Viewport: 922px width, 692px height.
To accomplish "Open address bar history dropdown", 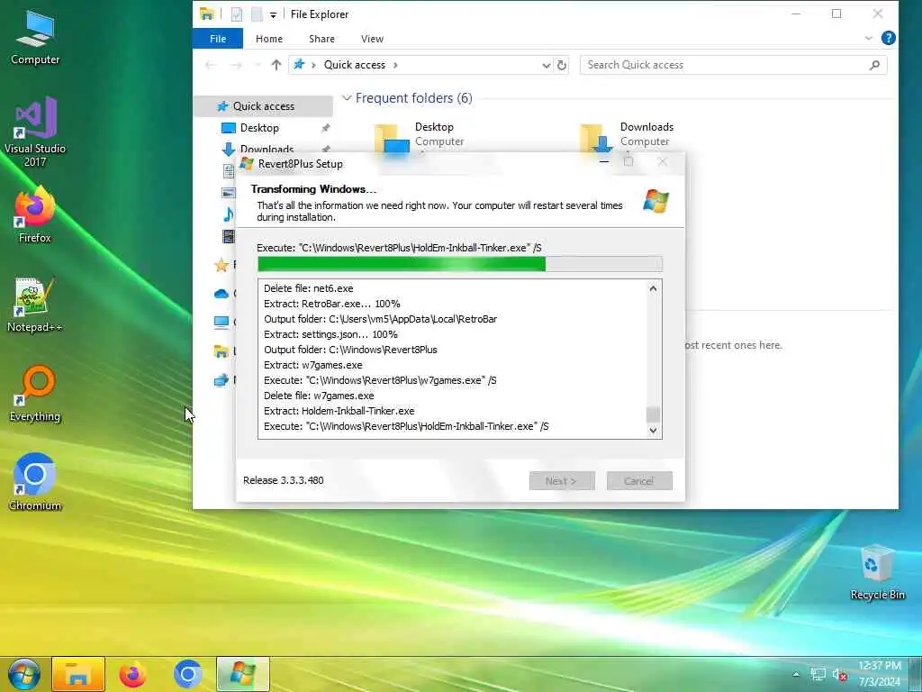I will [x=547, y=65].
